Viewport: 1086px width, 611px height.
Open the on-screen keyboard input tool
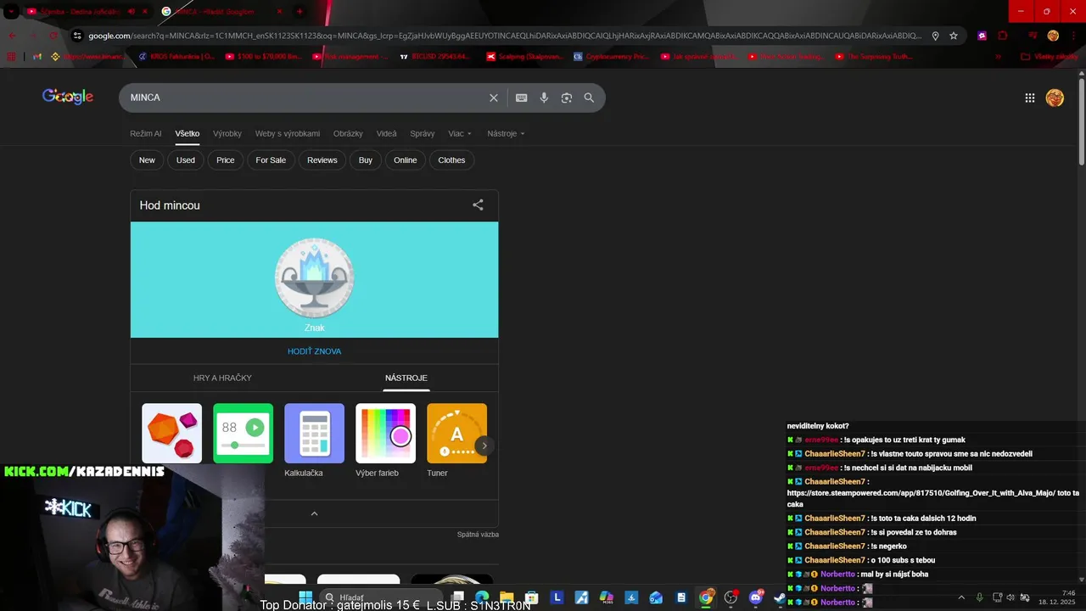(522, 98)
